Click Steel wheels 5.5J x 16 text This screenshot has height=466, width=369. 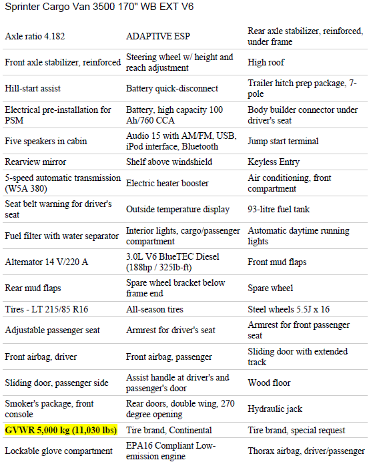pyautogui.click(x=289, y=309)
